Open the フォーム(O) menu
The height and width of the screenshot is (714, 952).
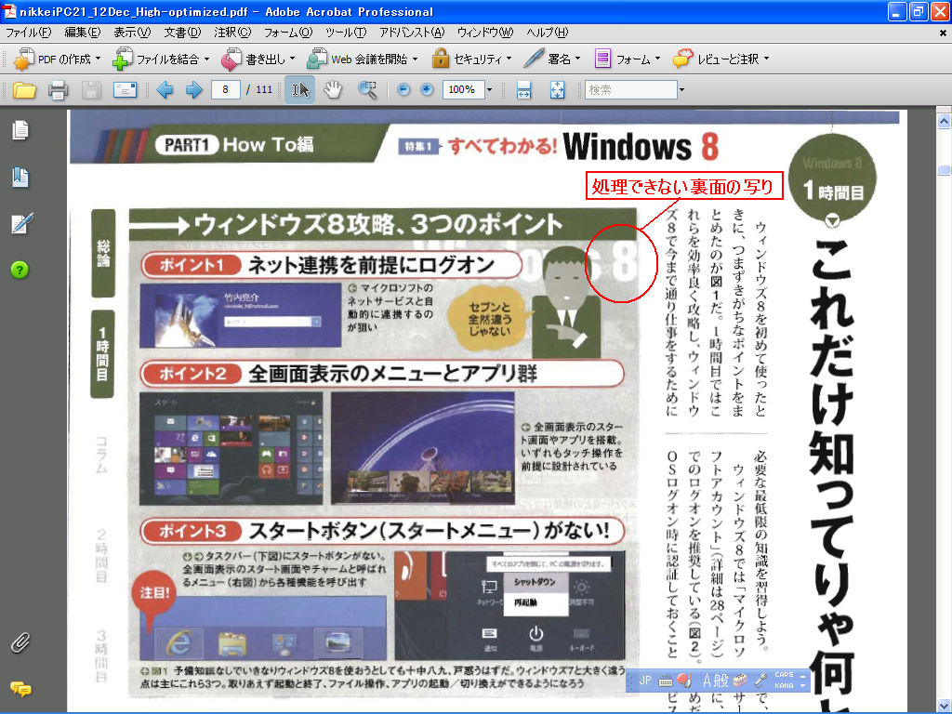pos(288,33)
